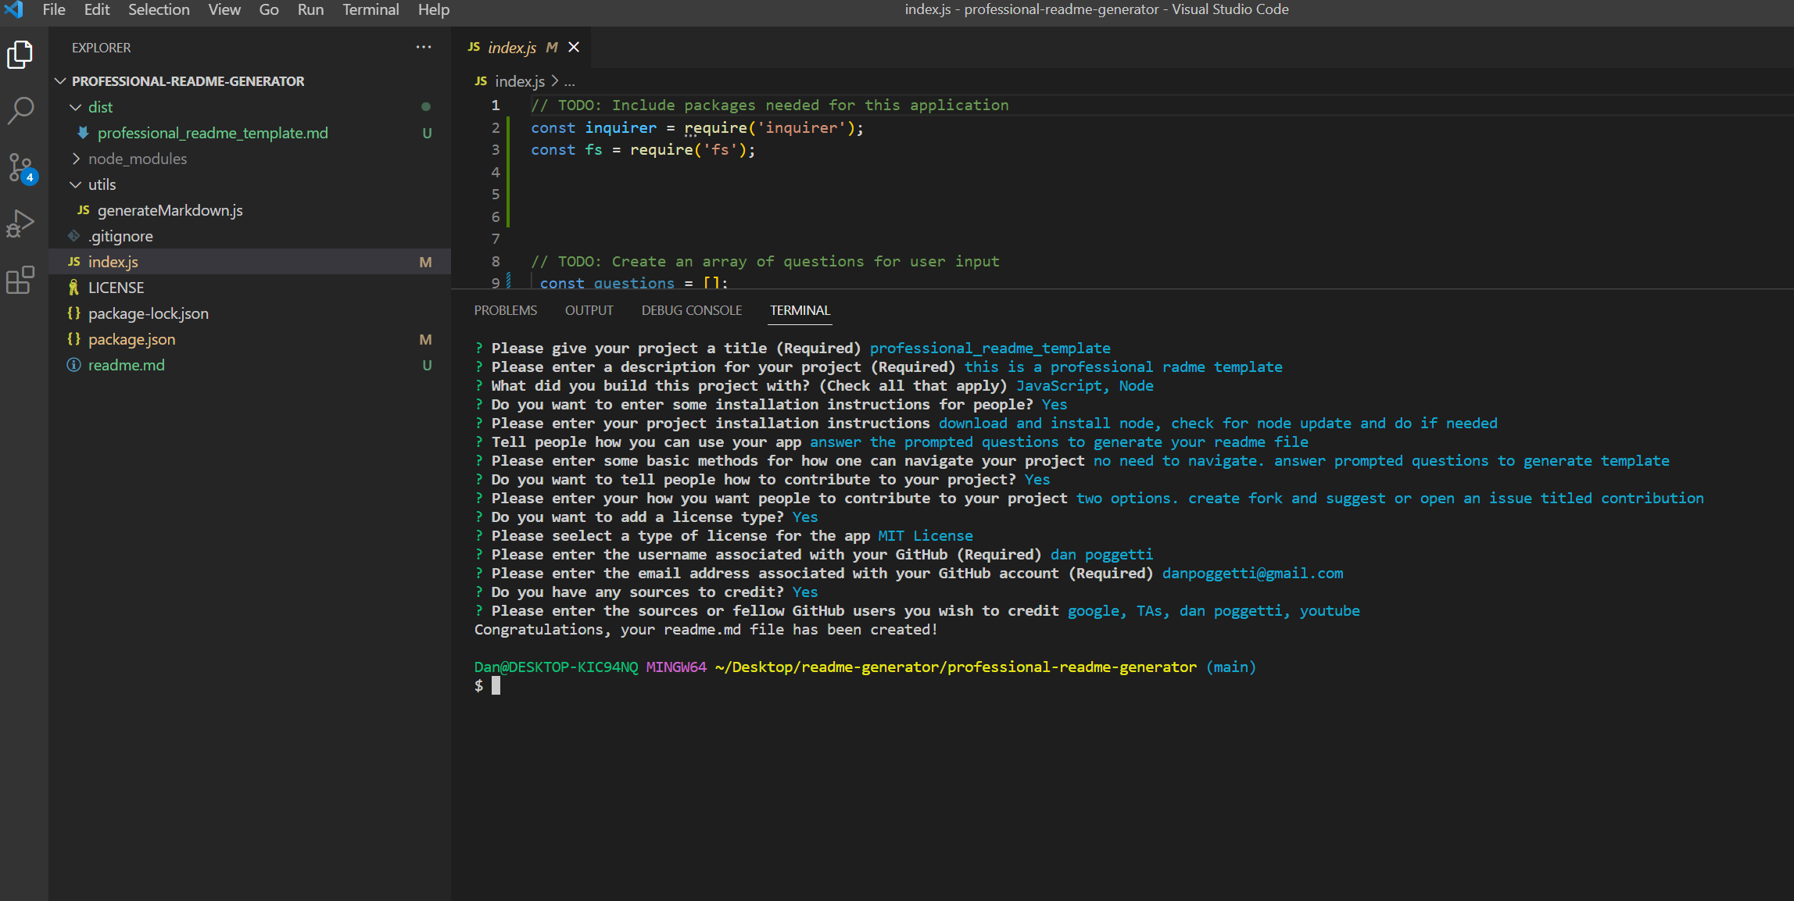
Task: Open the Explorer view in activity bar
Action: point(20,55)
